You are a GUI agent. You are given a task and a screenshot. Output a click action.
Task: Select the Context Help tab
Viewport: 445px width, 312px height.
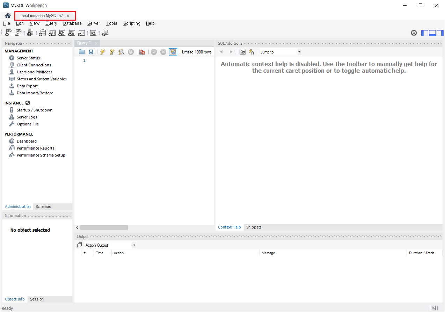(x=229, y=227)
